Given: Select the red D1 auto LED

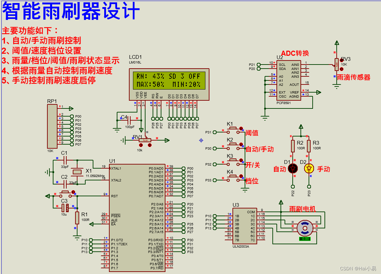Looking at the screenshot, I should (293, 168).
